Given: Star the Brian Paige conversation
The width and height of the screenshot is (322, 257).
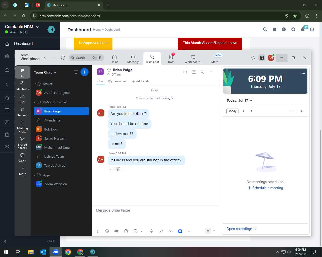Looking at the screenshot, I should 109,70.
